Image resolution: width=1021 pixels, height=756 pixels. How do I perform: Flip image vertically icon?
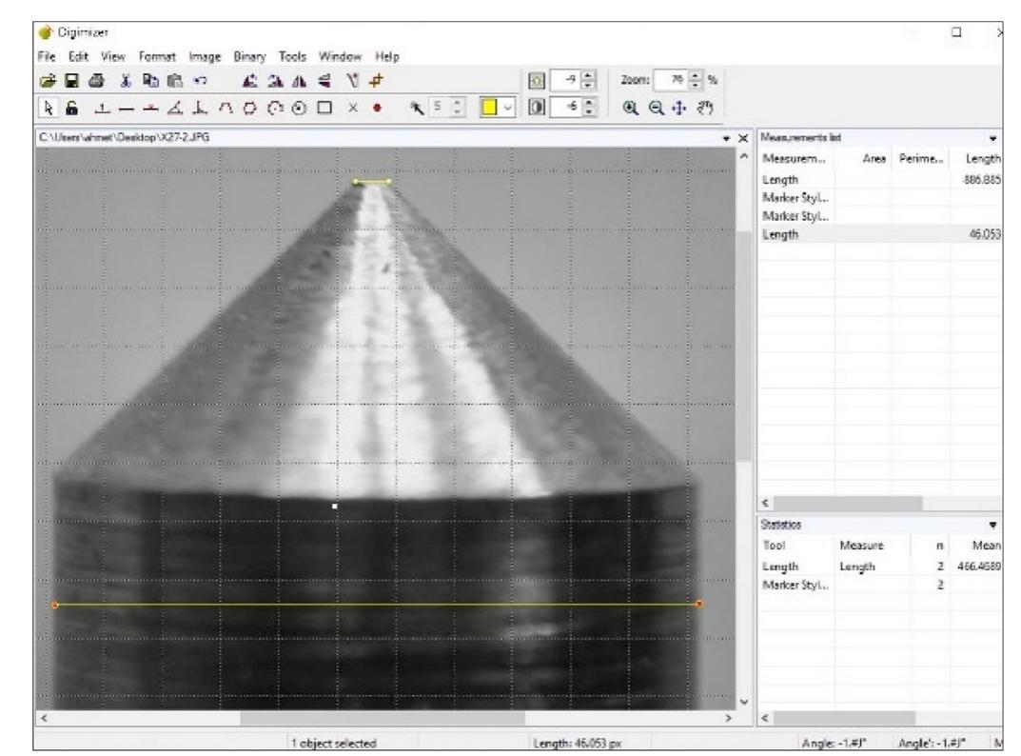(324, 81)
